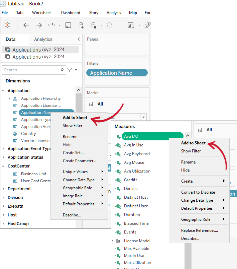Image resolution: width=237 pixels, height=269 pixels.
Task: Collapse the Data pane with left chevron
Action: coord(79,39)
